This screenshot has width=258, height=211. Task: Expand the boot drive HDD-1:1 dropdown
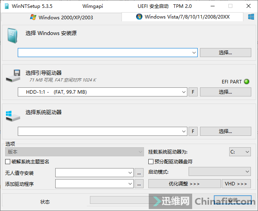coord(183,92)
